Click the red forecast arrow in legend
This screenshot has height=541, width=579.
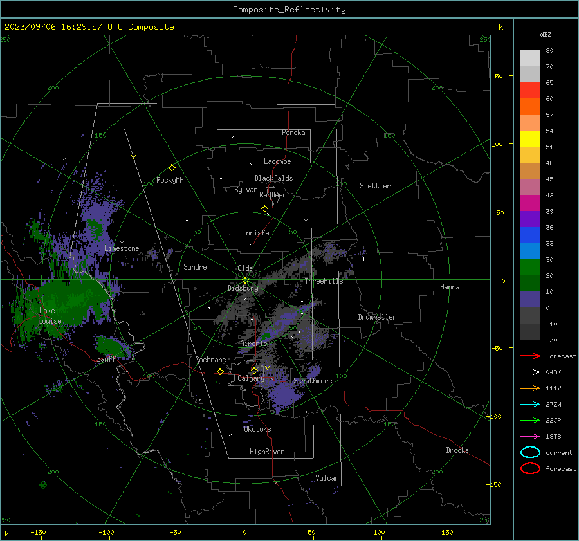pyautogui.click(x=530, y=356)
